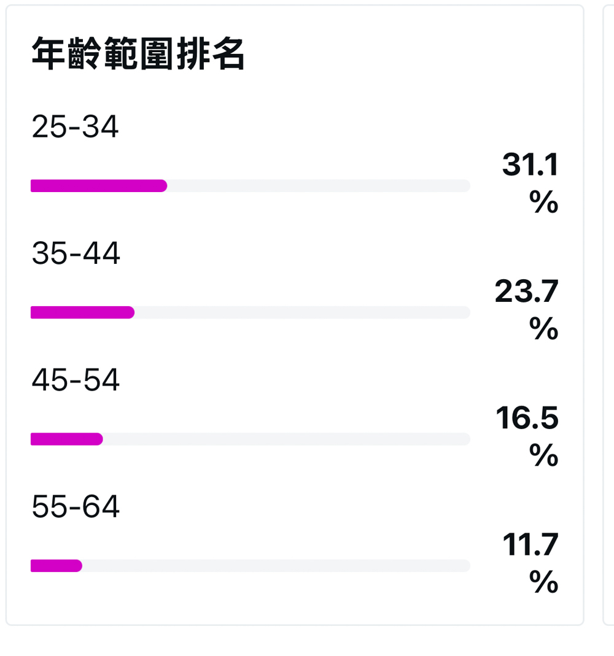The image size is (614, 656).
Task: Click the 35-44 magenta progress bar
Action: 82,312
